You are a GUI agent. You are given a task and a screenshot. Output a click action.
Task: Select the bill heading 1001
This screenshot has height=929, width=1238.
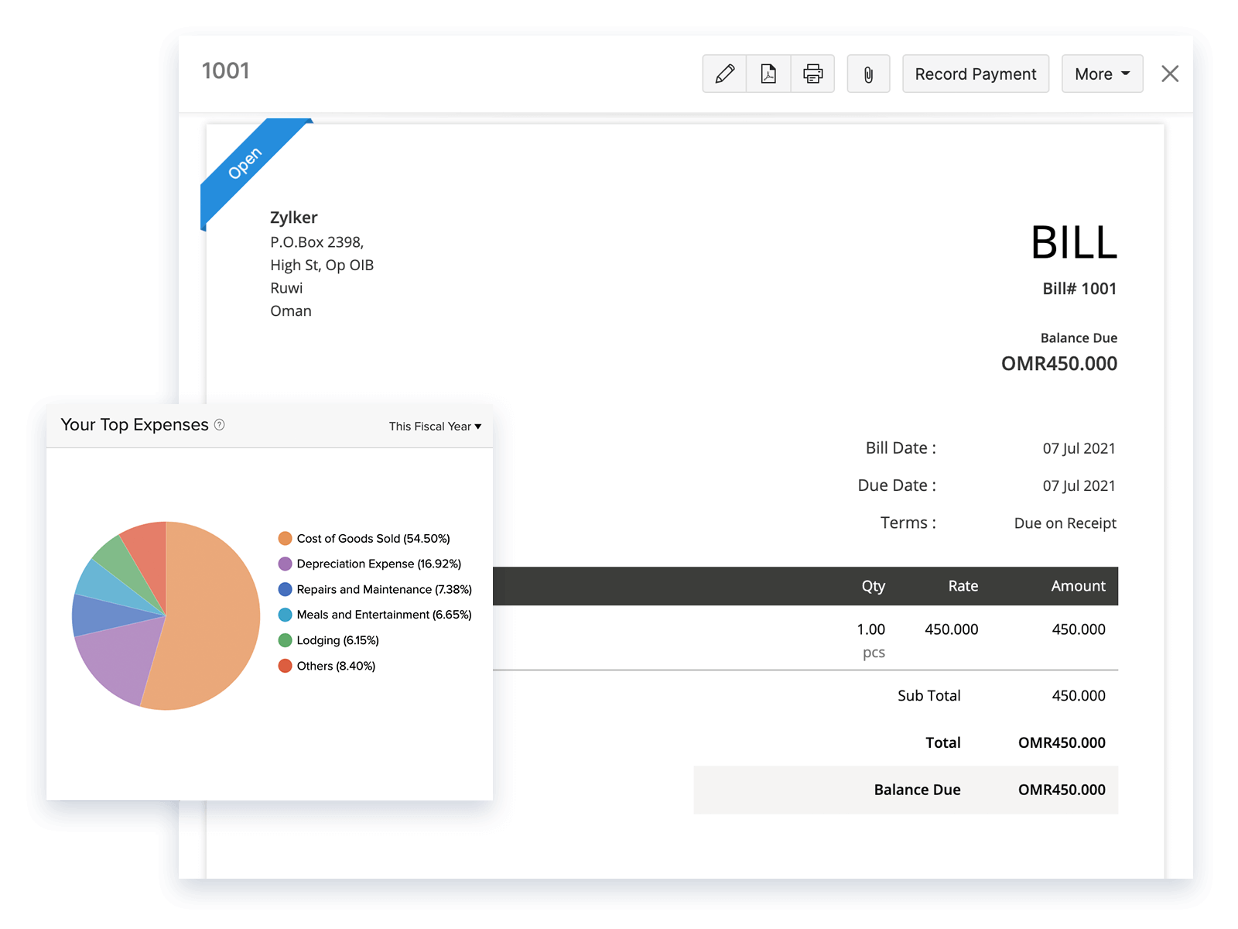[226, 70]
